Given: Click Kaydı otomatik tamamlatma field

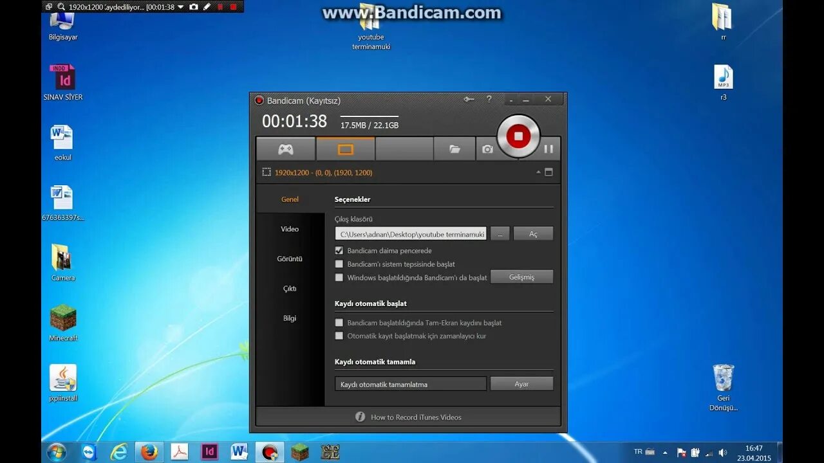Looking at the screenshot, I should click(x=411, y=384).
